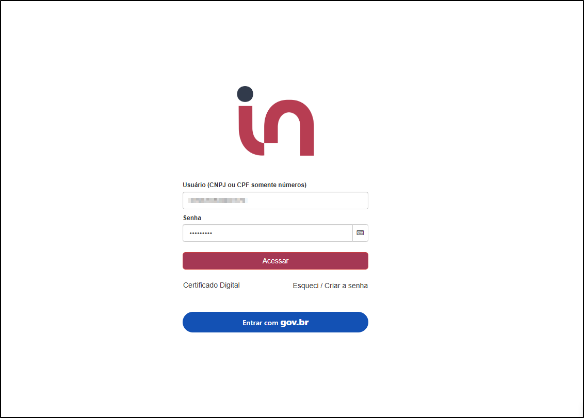
Task: Focus the Senha password field
Action: 267,233
